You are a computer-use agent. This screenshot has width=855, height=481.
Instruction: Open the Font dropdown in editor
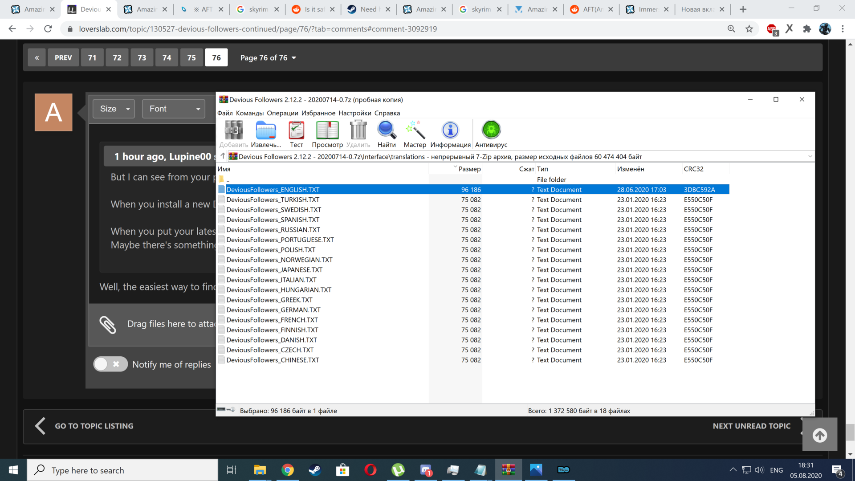[174, 109]
